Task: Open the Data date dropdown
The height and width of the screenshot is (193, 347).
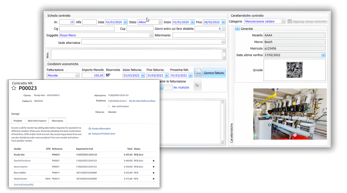Action: tap(125, 22)
